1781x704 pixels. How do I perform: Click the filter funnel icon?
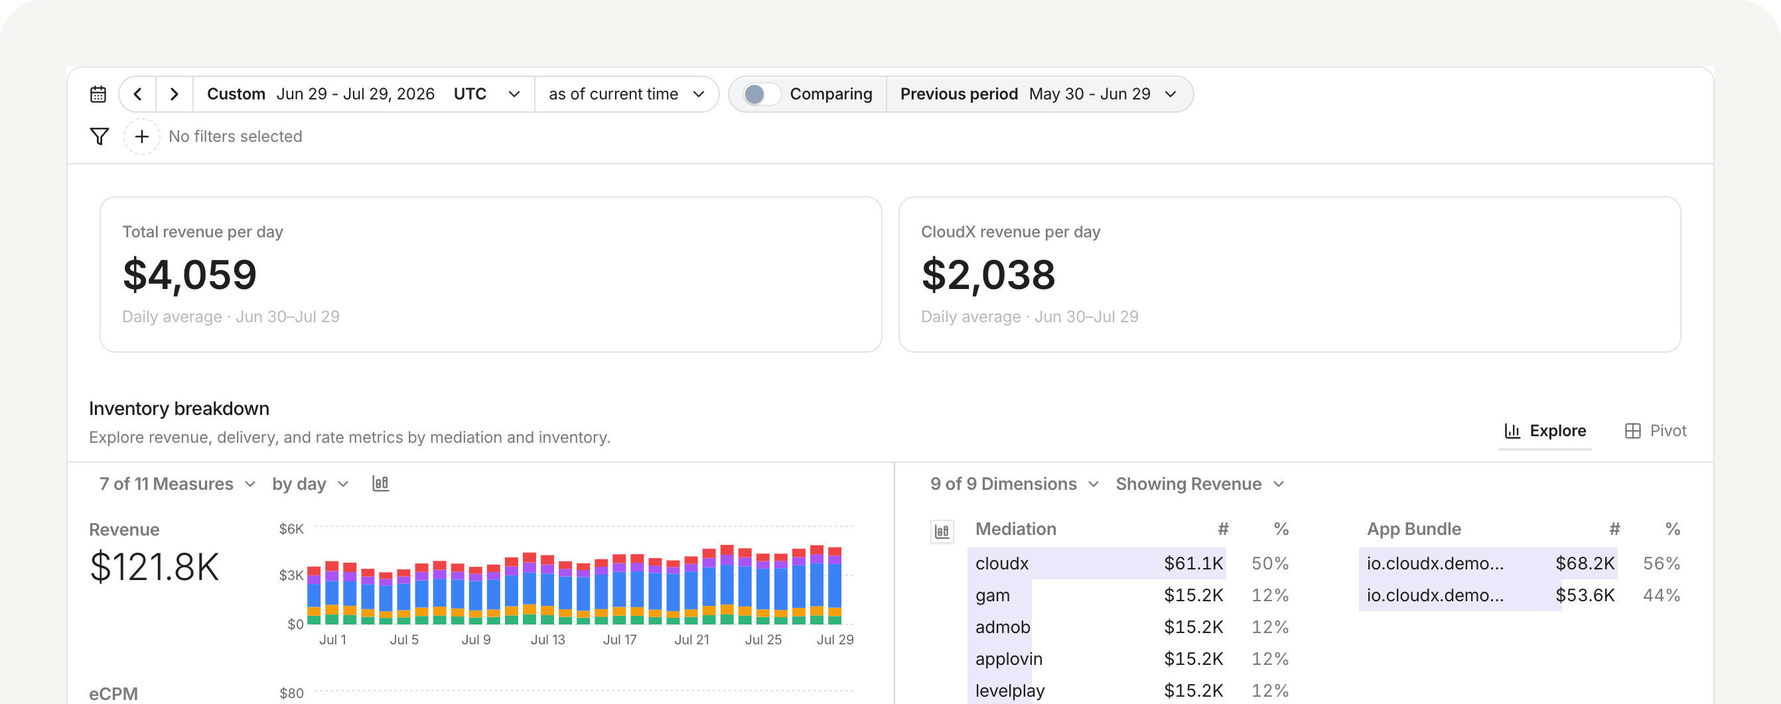[x=100, y=136]
